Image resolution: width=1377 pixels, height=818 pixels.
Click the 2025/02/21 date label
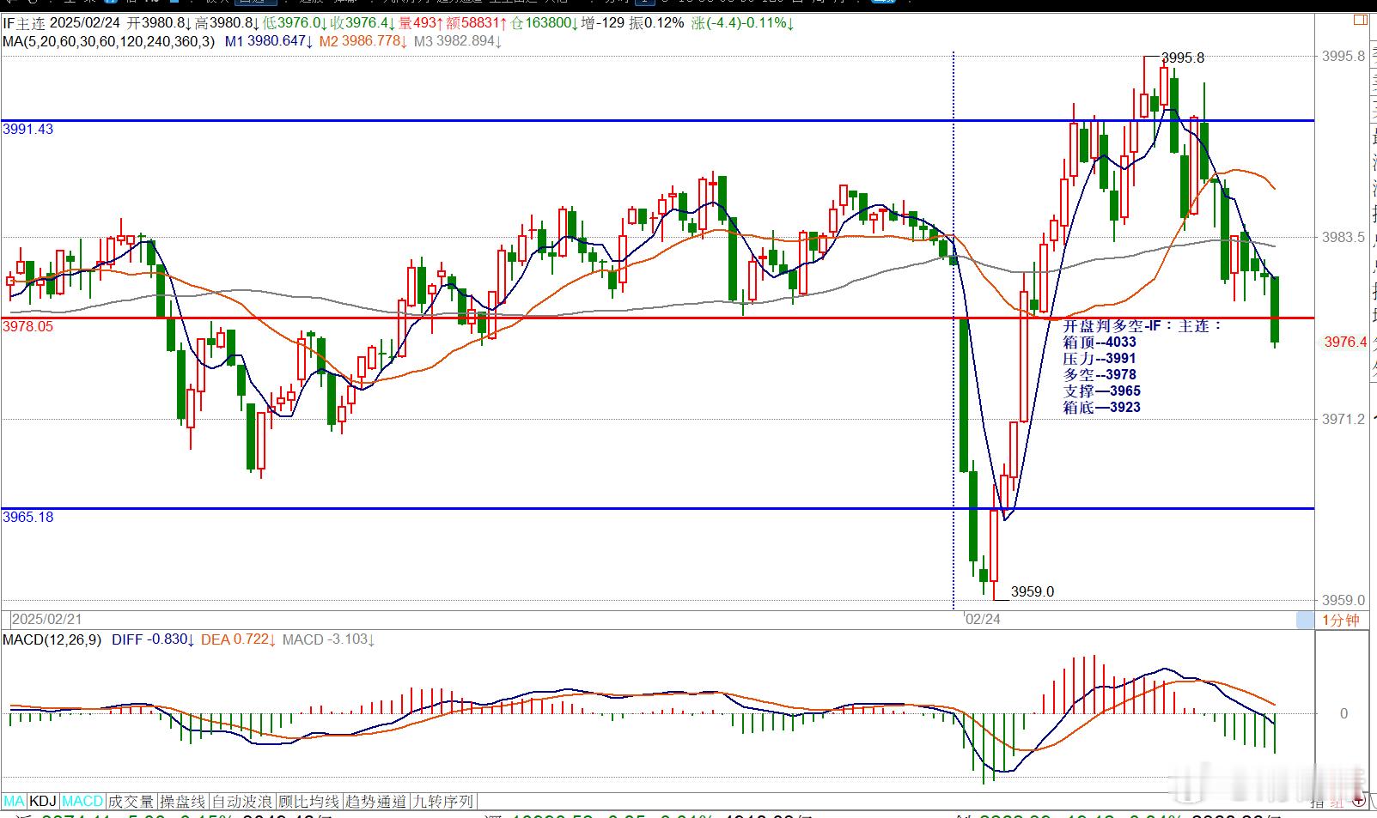pos(47,619)
